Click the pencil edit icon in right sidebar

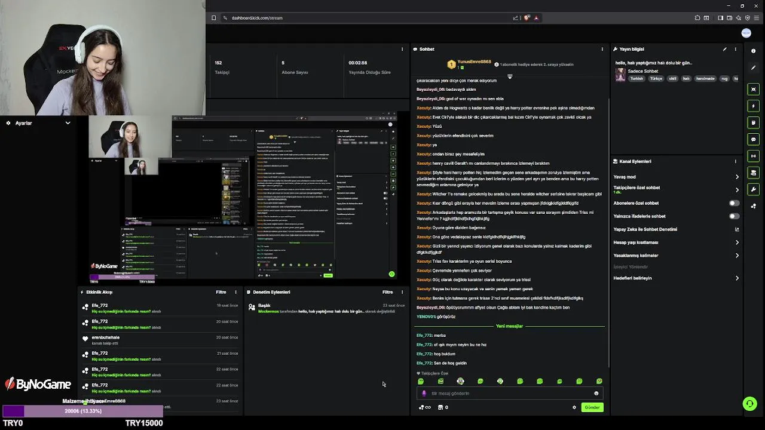pyautogui.click(x=753, y=67)
